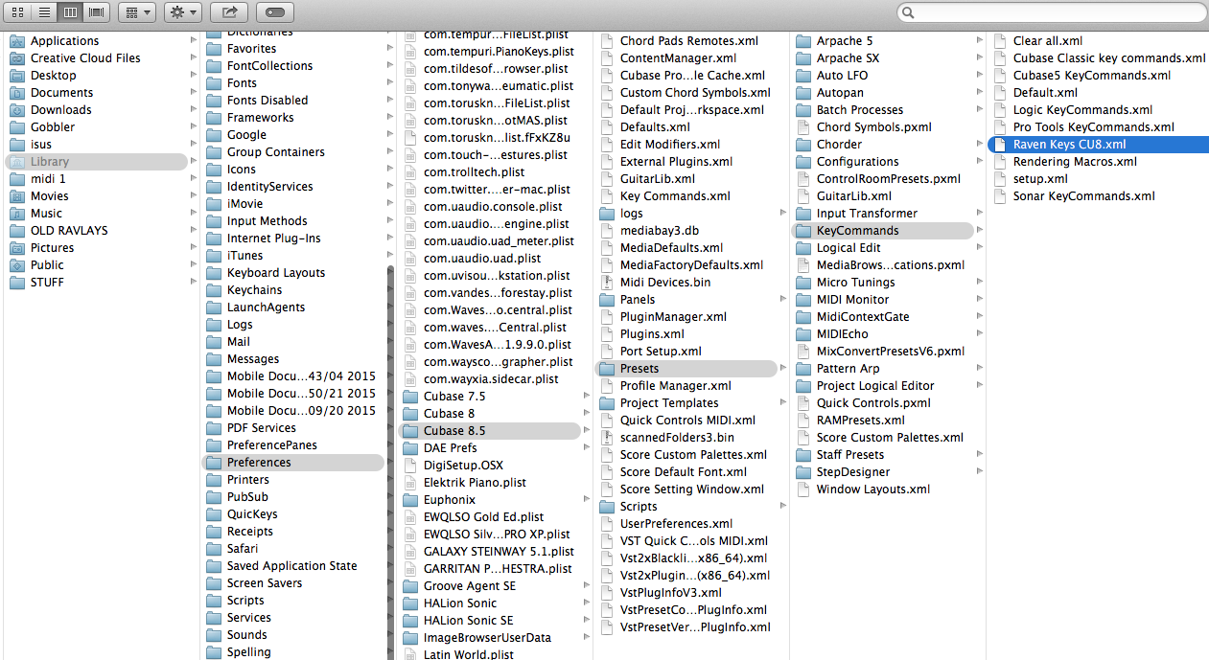Open the Applications folder in sidebar column
1209x660 pixels.
pyautogui.click(x=64, y=41)
